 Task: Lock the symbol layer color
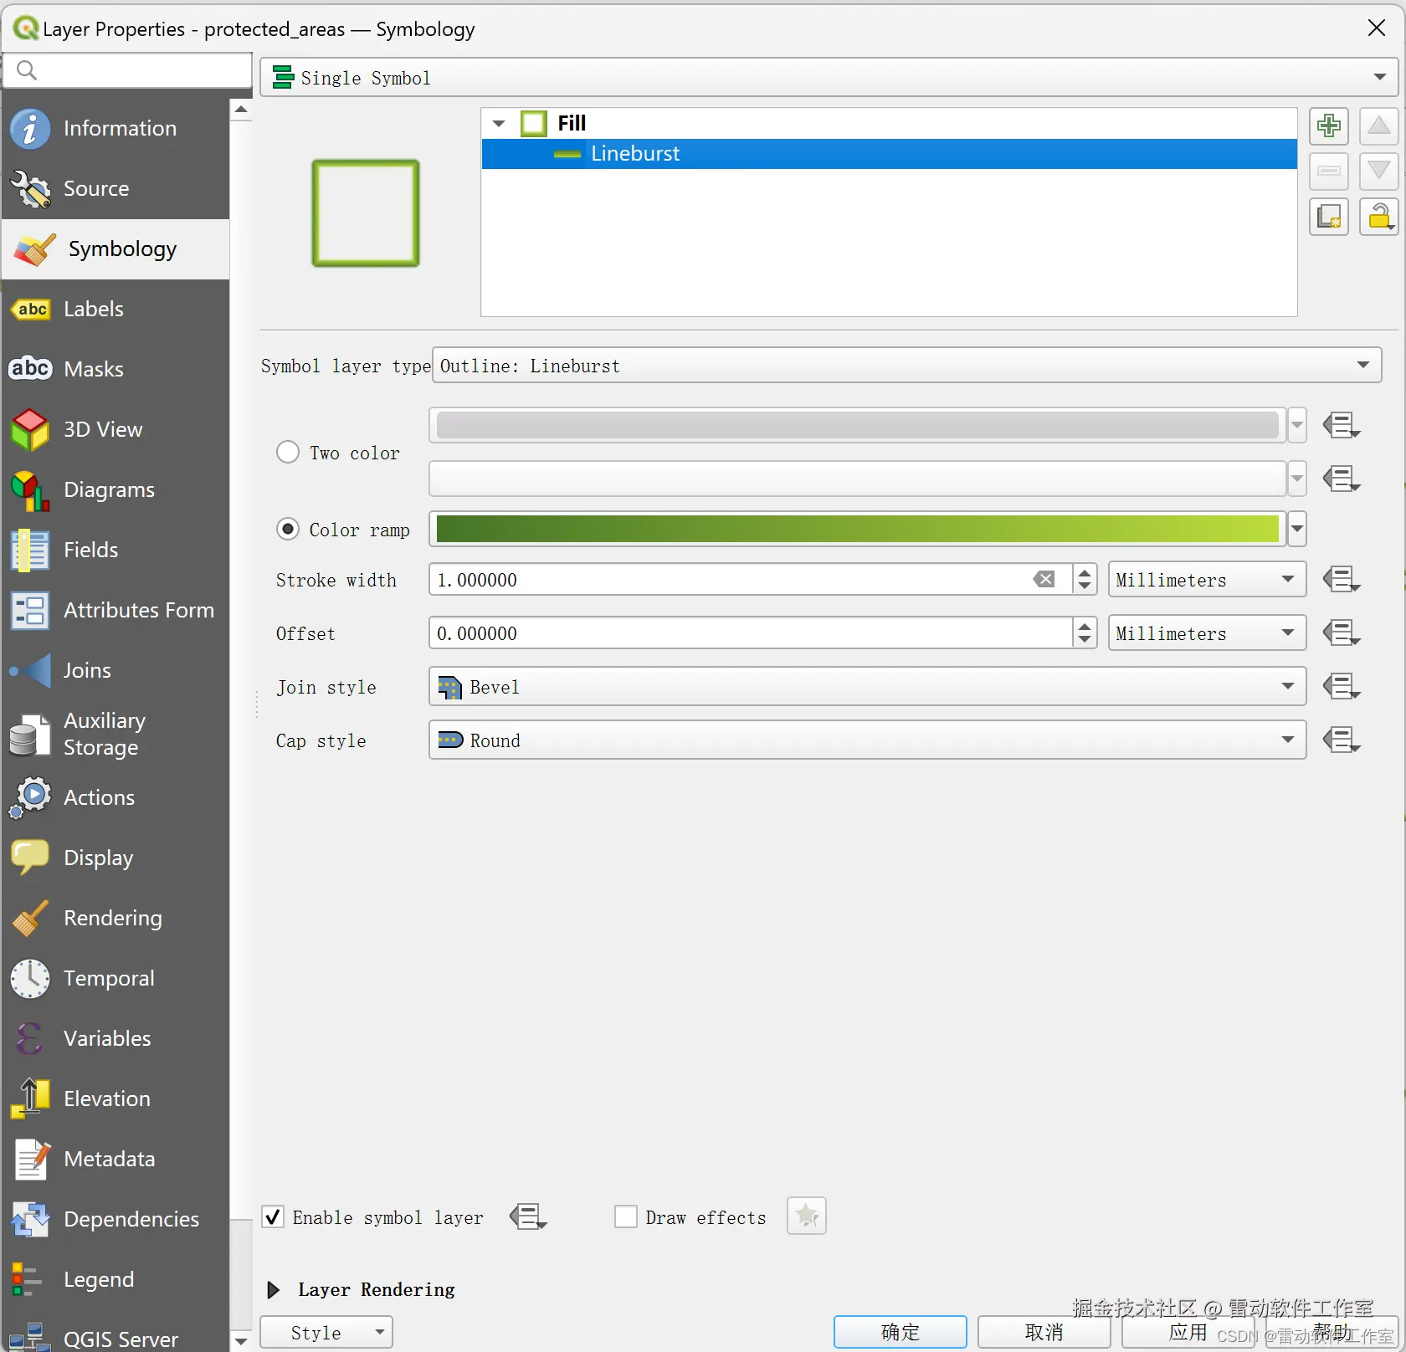tap(1378, 218)
